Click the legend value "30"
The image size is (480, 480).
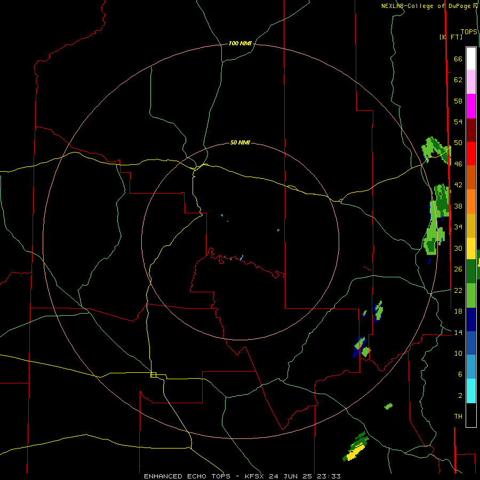click(x=458, y=248)
